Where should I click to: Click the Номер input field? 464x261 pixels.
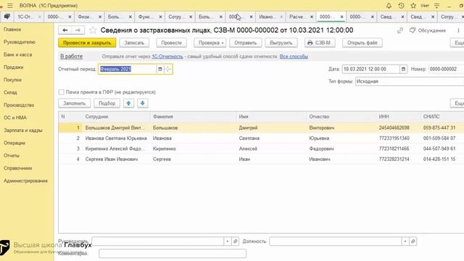pos(446,70)
